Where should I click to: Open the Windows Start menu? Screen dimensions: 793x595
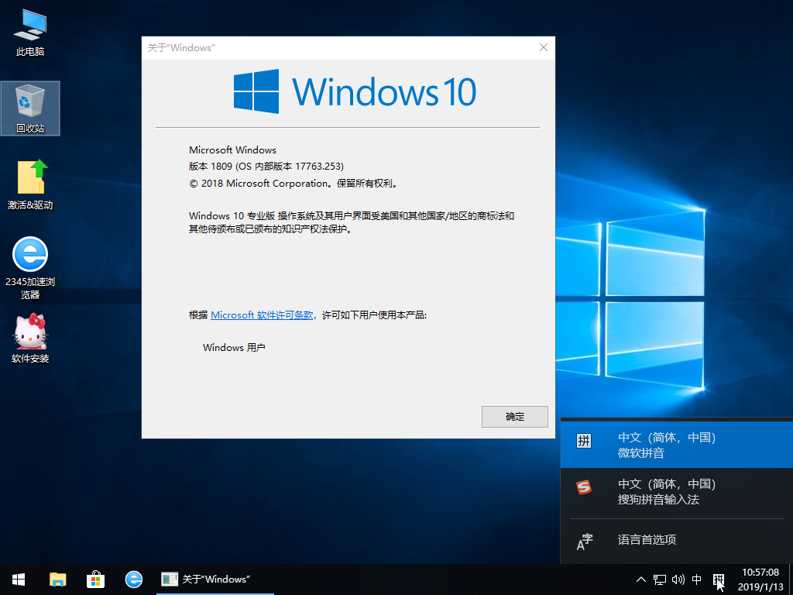point(19,580)
